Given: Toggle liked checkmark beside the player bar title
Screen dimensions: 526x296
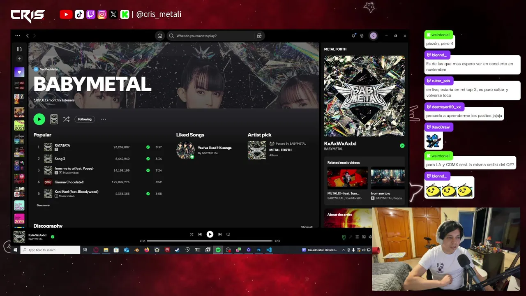Looking at the screenshot, I should point(53,237).
